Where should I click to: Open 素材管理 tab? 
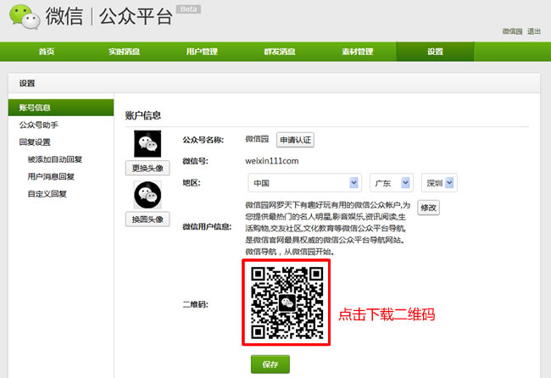point(358,52)
